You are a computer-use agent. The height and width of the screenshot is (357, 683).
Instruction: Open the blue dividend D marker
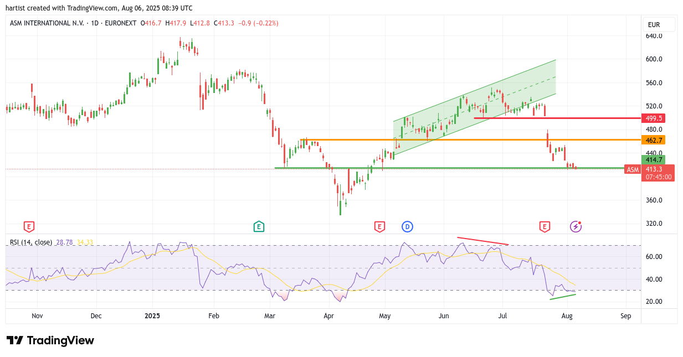tap(407, 226)
